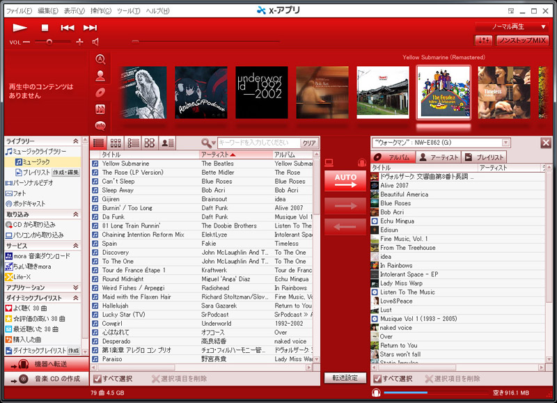Click the 音楽 CD の作成 button
This screenshot has height=403, width=557.
(46, 379)
